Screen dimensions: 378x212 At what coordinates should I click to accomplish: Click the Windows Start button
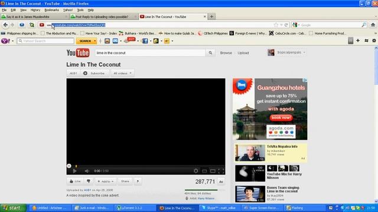point(13,208)
